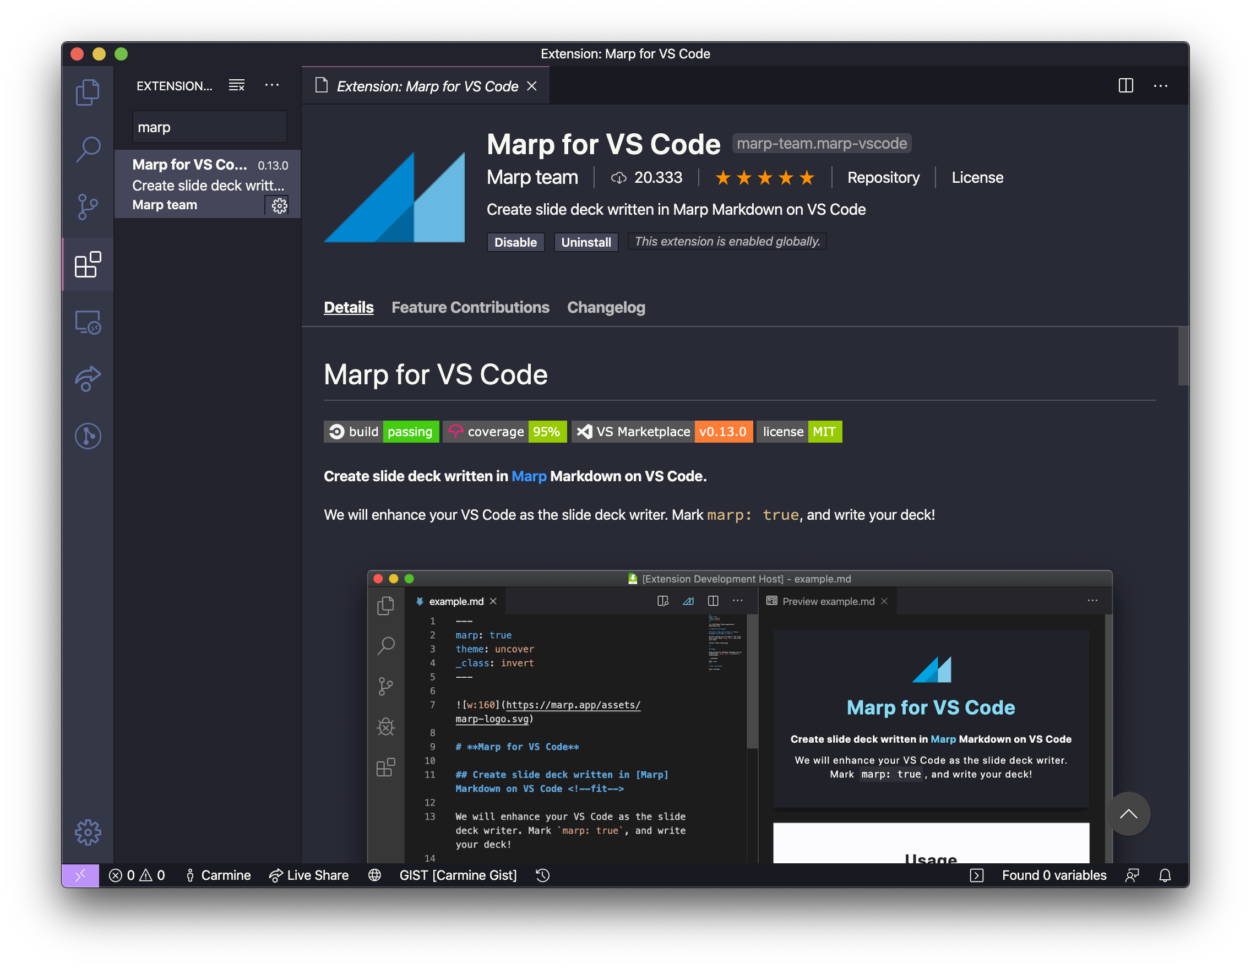This screenshot has width=1251, height=969.
Task: Open the Repository link
Action: [x=883, y=177]
